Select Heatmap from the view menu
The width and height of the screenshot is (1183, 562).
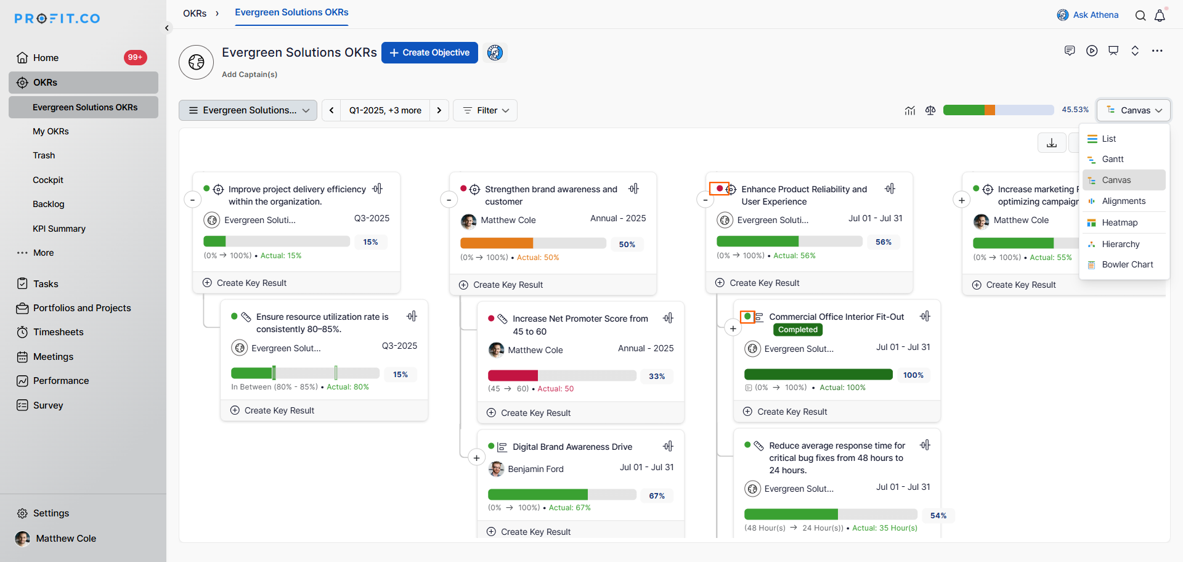point(1120,222)
